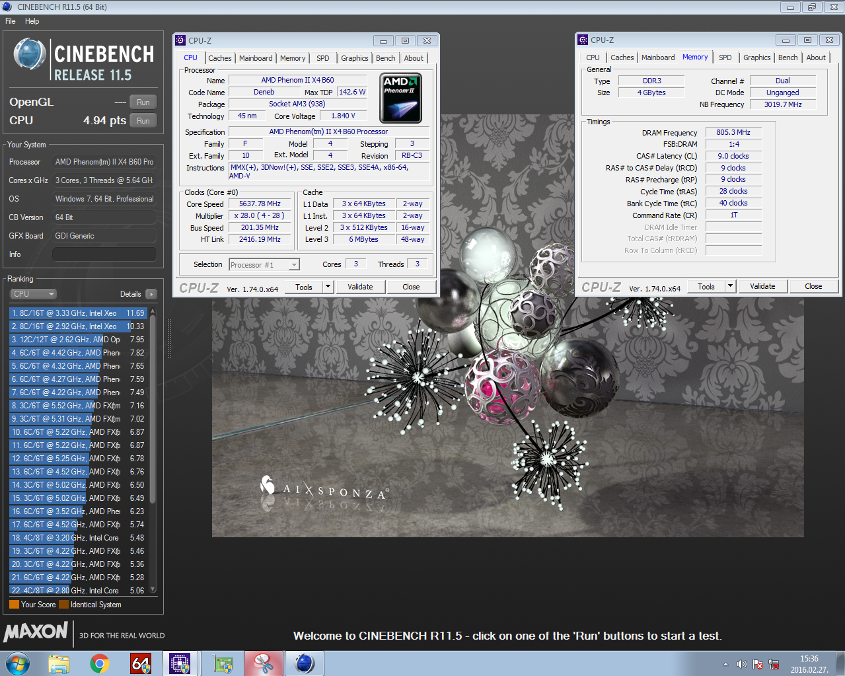
Task: Click the empty Info input field
Action: 104,254
